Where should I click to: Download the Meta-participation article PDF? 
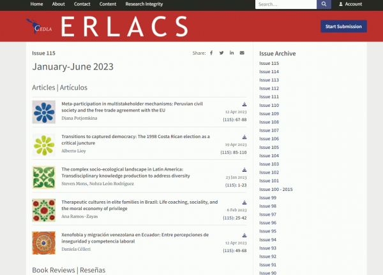pyautogui.click(x=244, y=104)
